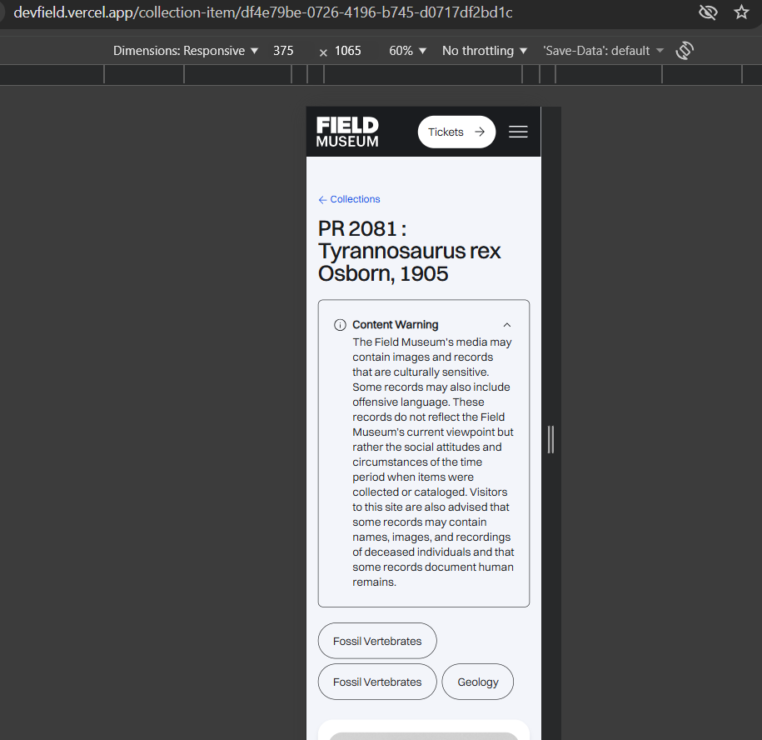
Task: Click the PR 2081 Tyrannosaurus rex title
Action: (x=409, y=251)
